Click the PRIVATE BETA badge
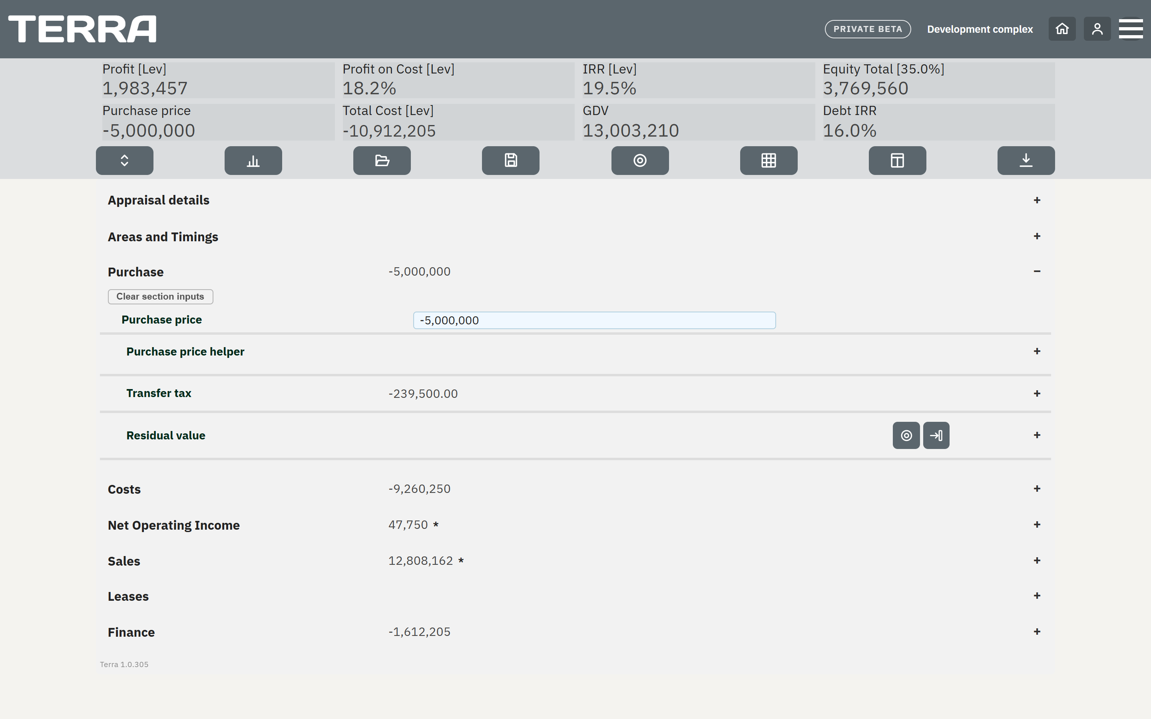The height and width of the screenshot is (719, 1151). pyautogui.click(x=868, y=29)
